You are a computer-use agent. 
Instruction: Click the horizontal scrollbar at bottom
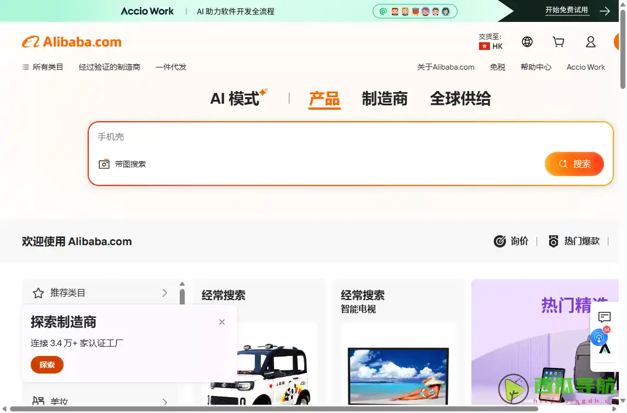(x=273, y=409)
